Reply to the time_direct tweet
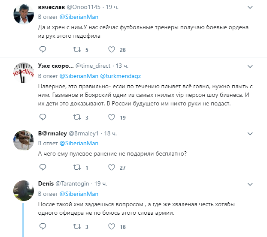267x237 pixels. pyautogui.click(x=42, y=117)
